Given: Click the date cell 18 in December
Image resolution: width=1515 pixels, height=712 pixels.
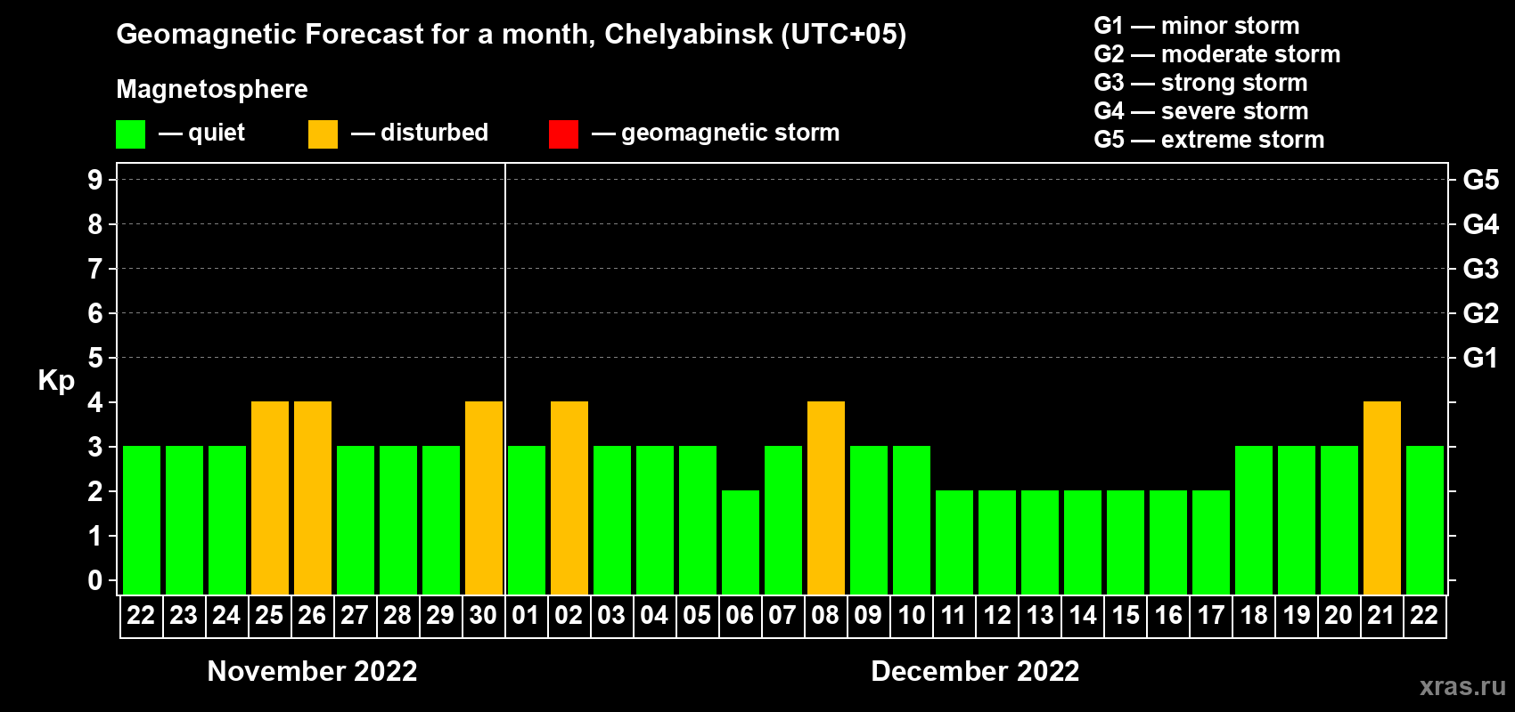Looking at the screenshot, I should [1253, 616].
